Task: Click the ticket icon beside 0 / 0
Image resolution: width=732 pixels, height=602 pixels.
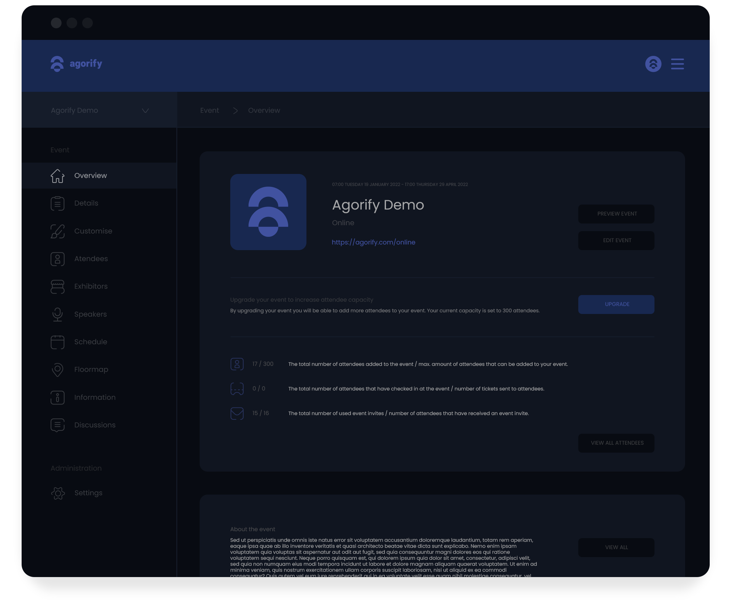Action: [237, 389]
